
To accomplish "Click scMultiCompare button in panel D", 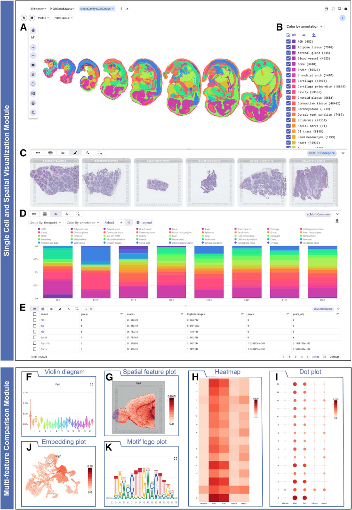I will (319, 215).
